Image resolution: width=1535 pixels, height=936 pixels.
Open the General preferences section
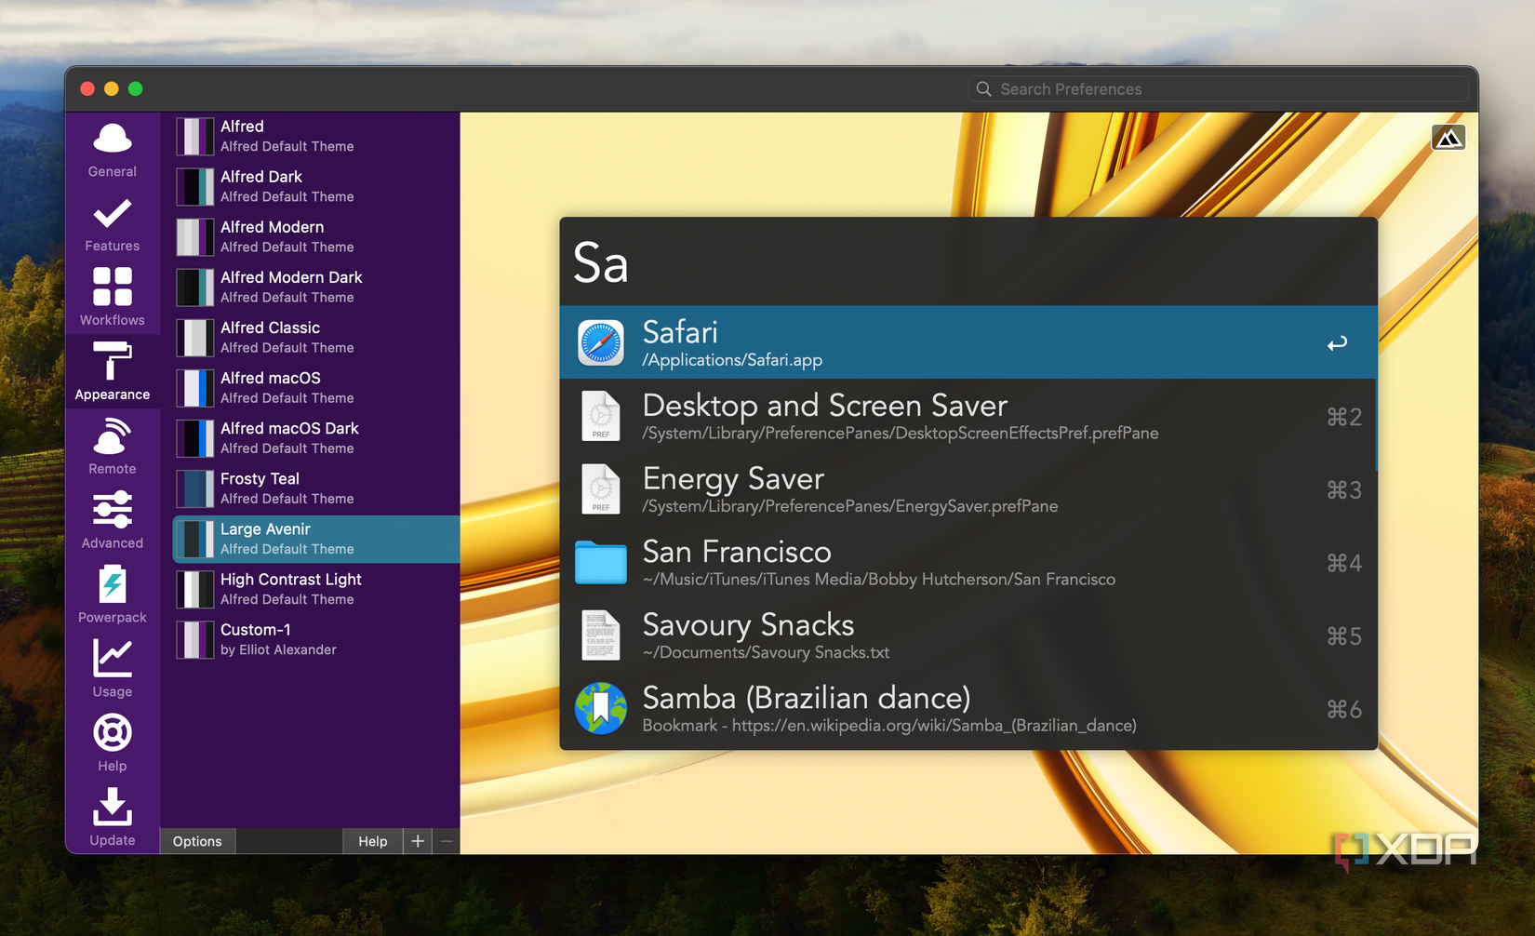coord(112,150)
